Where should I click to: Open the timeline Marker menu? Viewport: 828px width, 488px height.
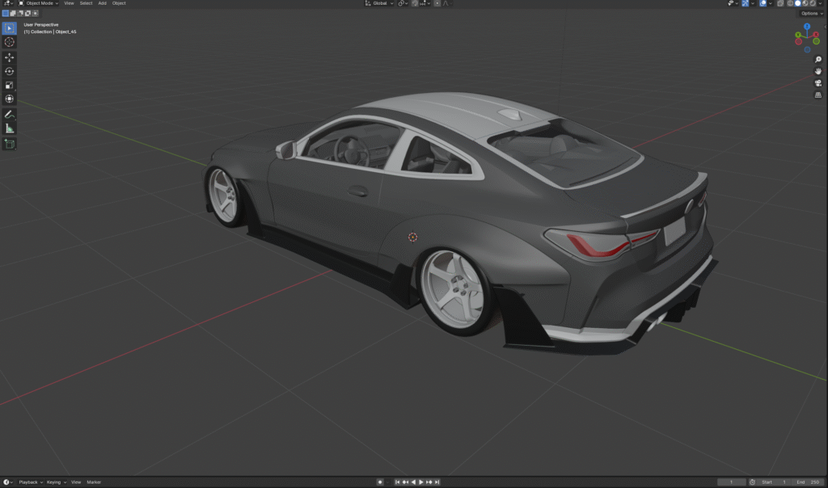point(94,482)
